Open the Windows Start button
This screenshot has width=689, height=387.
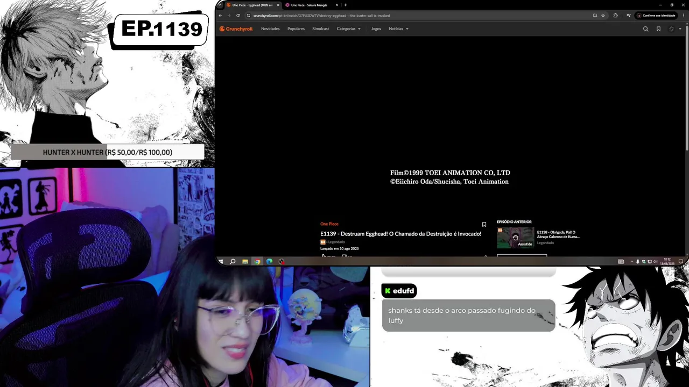pos(221,261)
